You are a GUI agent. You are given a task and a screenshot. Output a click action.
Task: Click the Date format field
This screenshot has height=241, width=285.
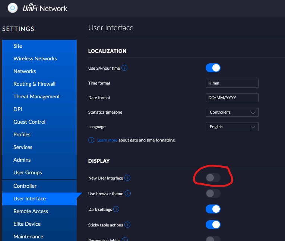tap(232, 98)
